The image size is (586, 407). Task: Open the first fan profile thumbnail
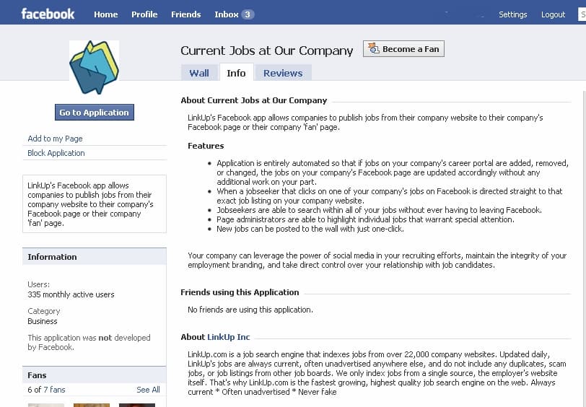tap(46, 405)
